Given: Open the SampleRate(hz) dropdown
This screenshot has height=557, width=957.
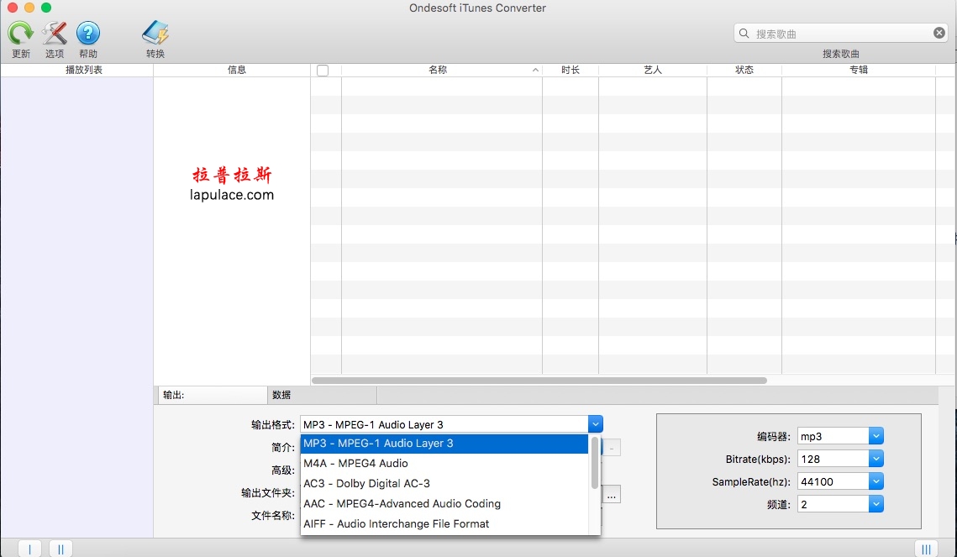Looking at the screenshot, I should click(x=875, y=481).
